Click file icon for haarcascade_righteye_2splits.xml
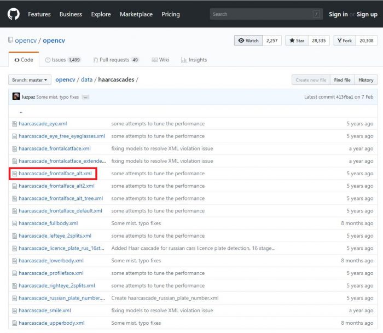Image resolution: width=383 pixels, height=333 pixels. click(15, 286)
